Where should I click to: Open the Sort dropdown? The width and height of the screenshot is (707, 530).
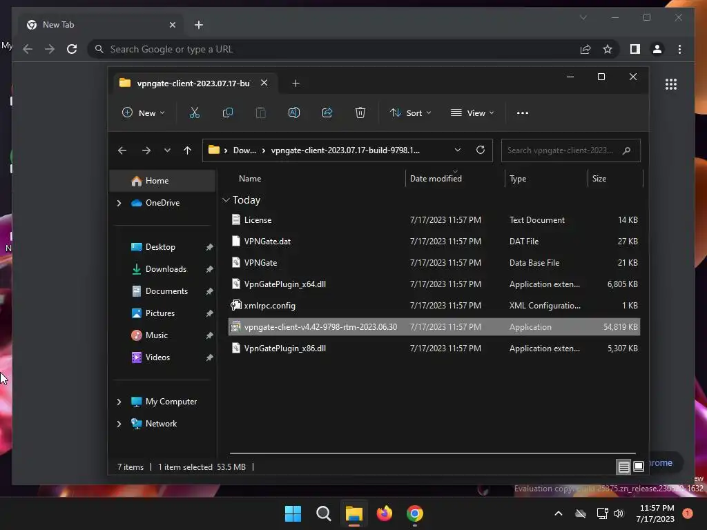click(x=411, y=112)
